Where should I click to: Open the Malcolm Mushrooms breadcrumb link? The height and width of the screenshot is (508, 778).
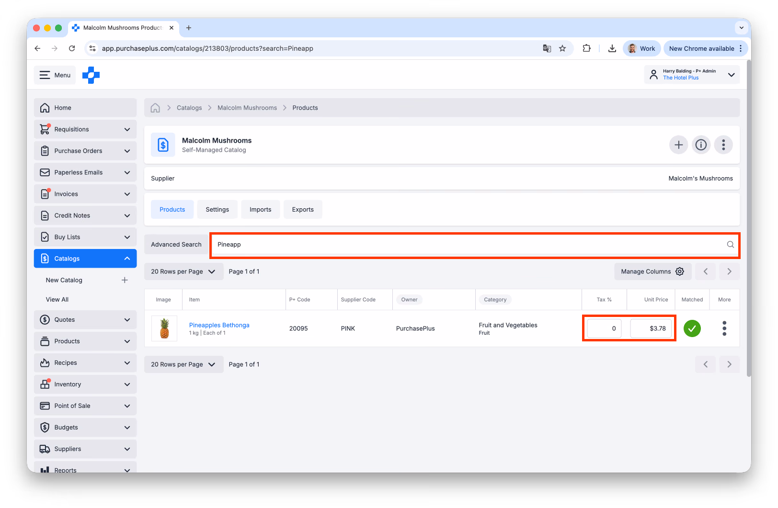247,108
